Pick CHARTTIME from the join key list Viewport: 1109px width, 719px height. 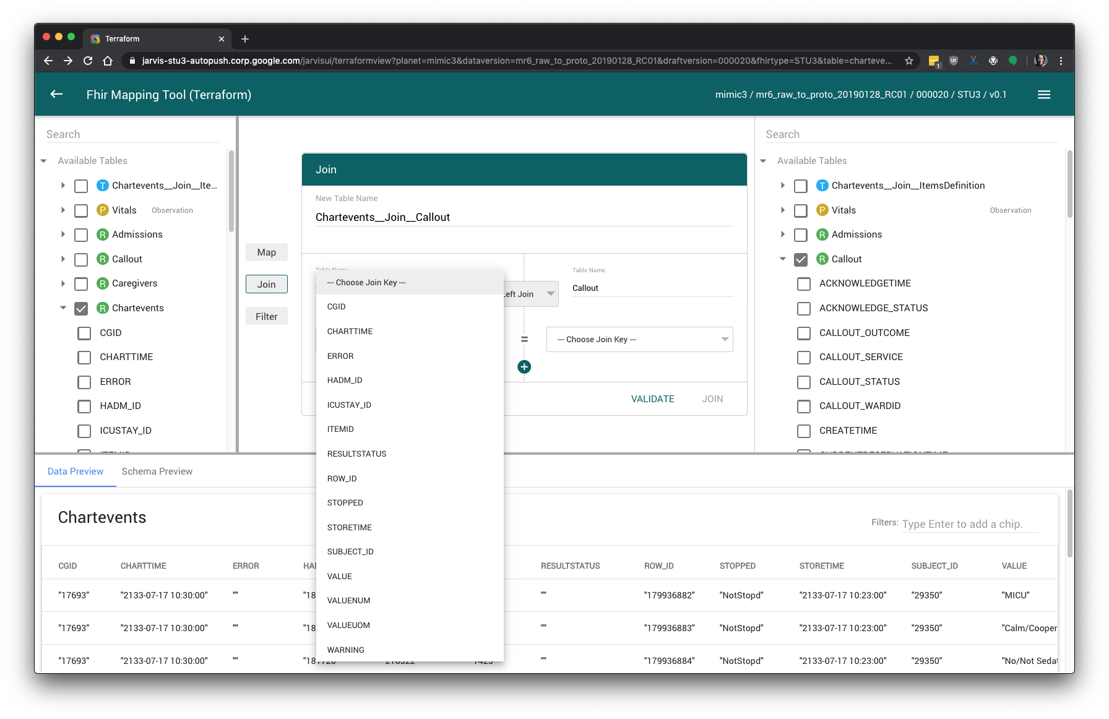point(410,332)
